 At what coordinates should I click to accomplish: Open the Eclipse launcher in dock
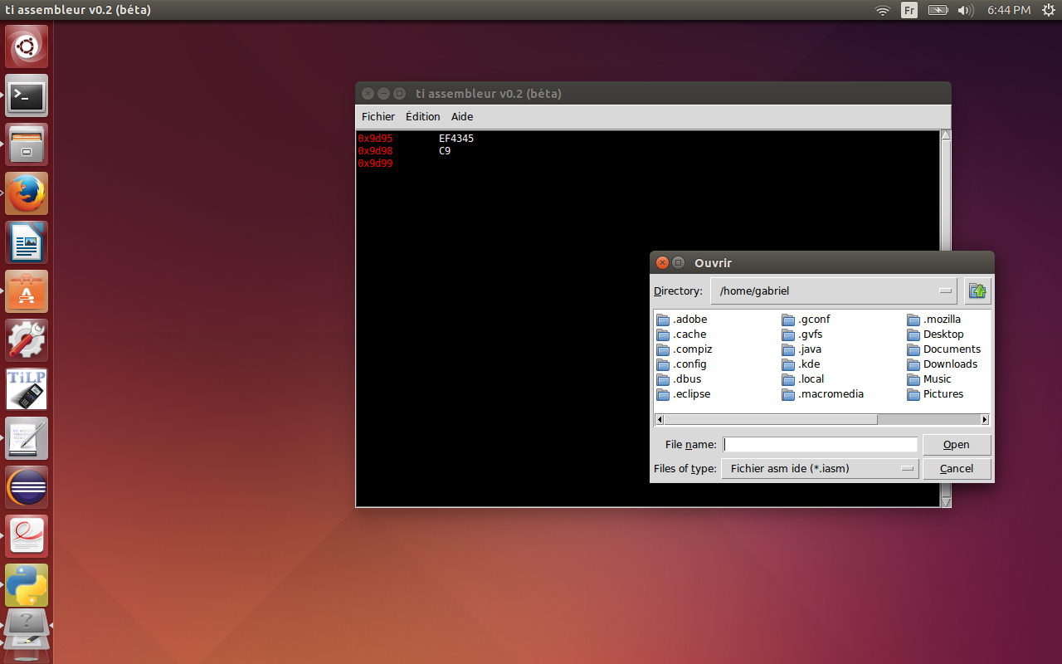[x=27, y=487]
